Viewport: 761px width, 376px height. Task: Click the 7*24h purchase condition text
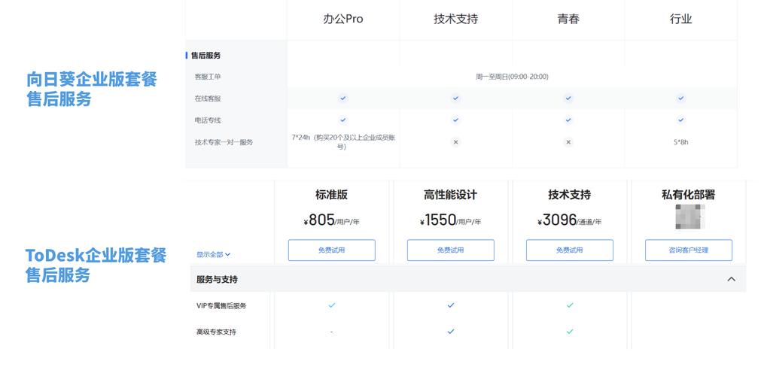[x=343, y=142]
